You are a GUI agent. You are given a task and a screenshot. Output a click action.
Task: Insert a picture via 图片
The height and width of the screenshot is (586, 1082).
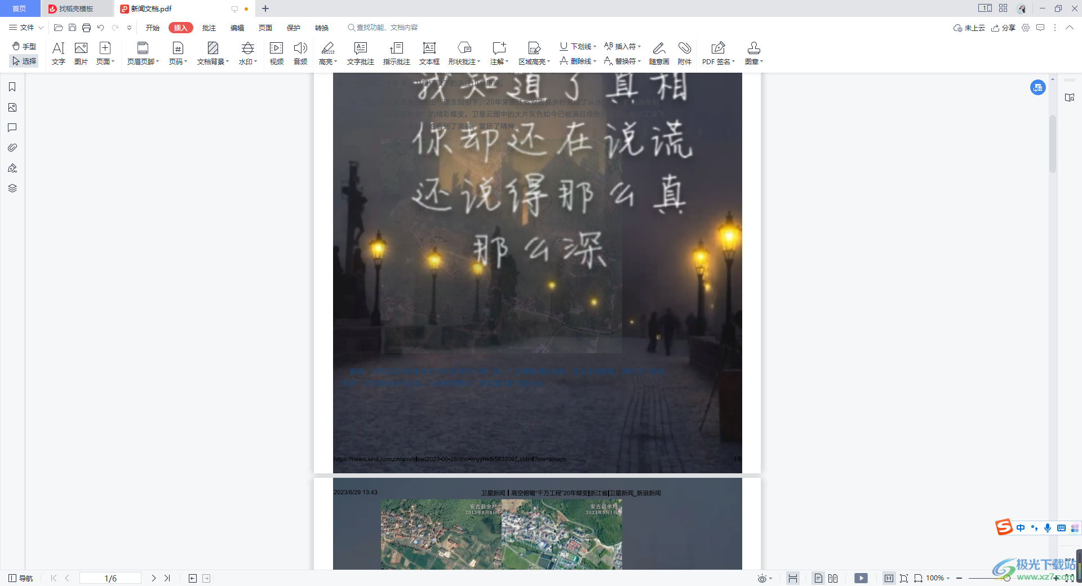pyautogui.click(x=81, y=54)
